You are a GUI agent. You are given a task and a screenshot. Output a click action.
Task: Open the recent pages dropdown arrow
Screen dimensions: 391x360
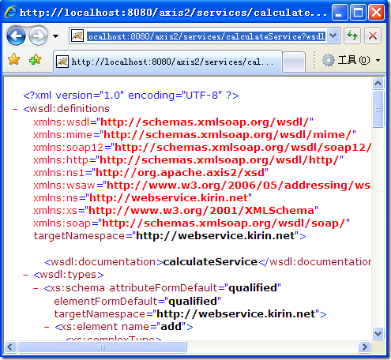point(55,36)
